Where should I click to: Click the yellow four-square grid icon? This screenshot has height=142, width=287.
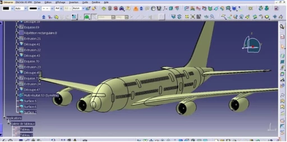(x=187, y=17)
